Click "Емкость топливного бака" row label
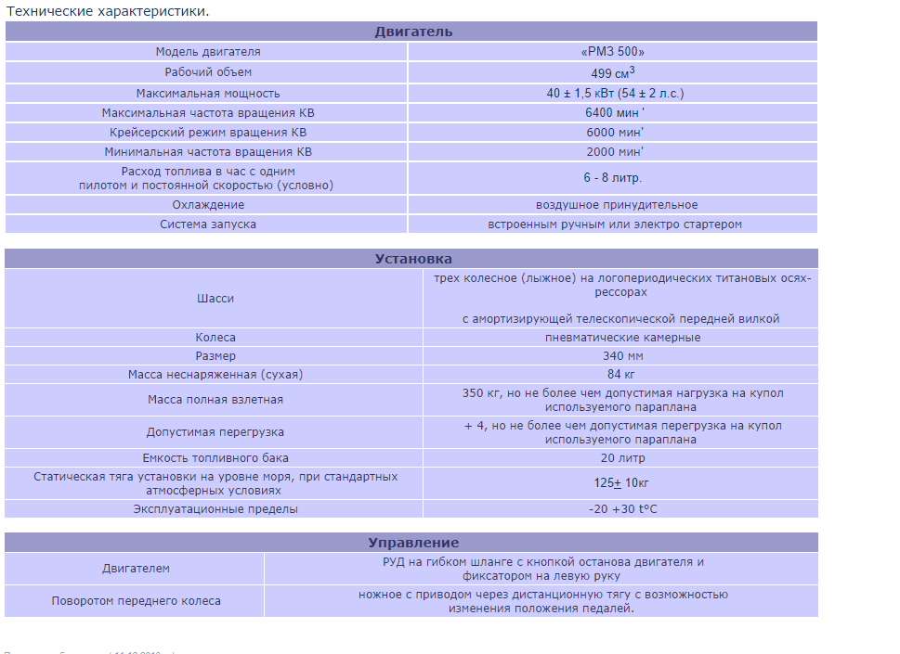Image resolution: width=900 pixels, height=654 pixels. click(x=215, y=458)
